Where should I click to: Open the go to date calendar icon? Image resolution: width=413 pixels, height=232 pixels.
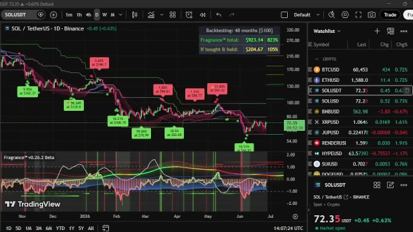tap(106, 228)
